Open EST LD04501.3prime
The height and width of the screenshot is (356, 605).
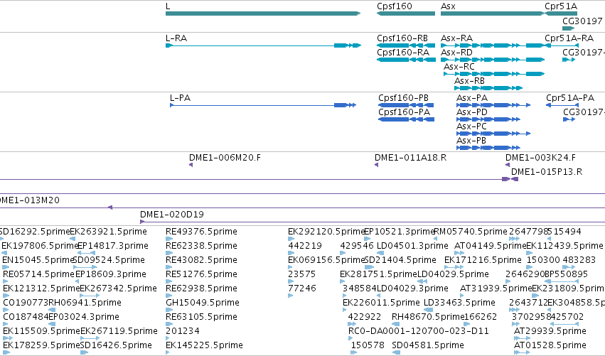(x=412, y=246)
